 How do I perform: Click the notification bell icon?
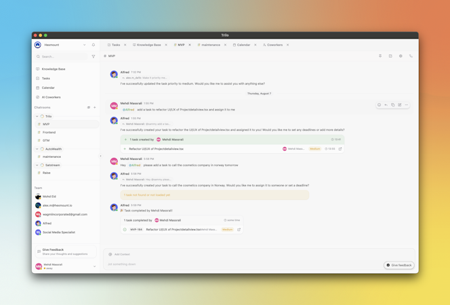point(94,45)
